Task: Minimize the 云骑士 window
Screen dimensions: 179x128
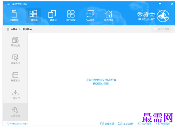Action: coord(166,5)
